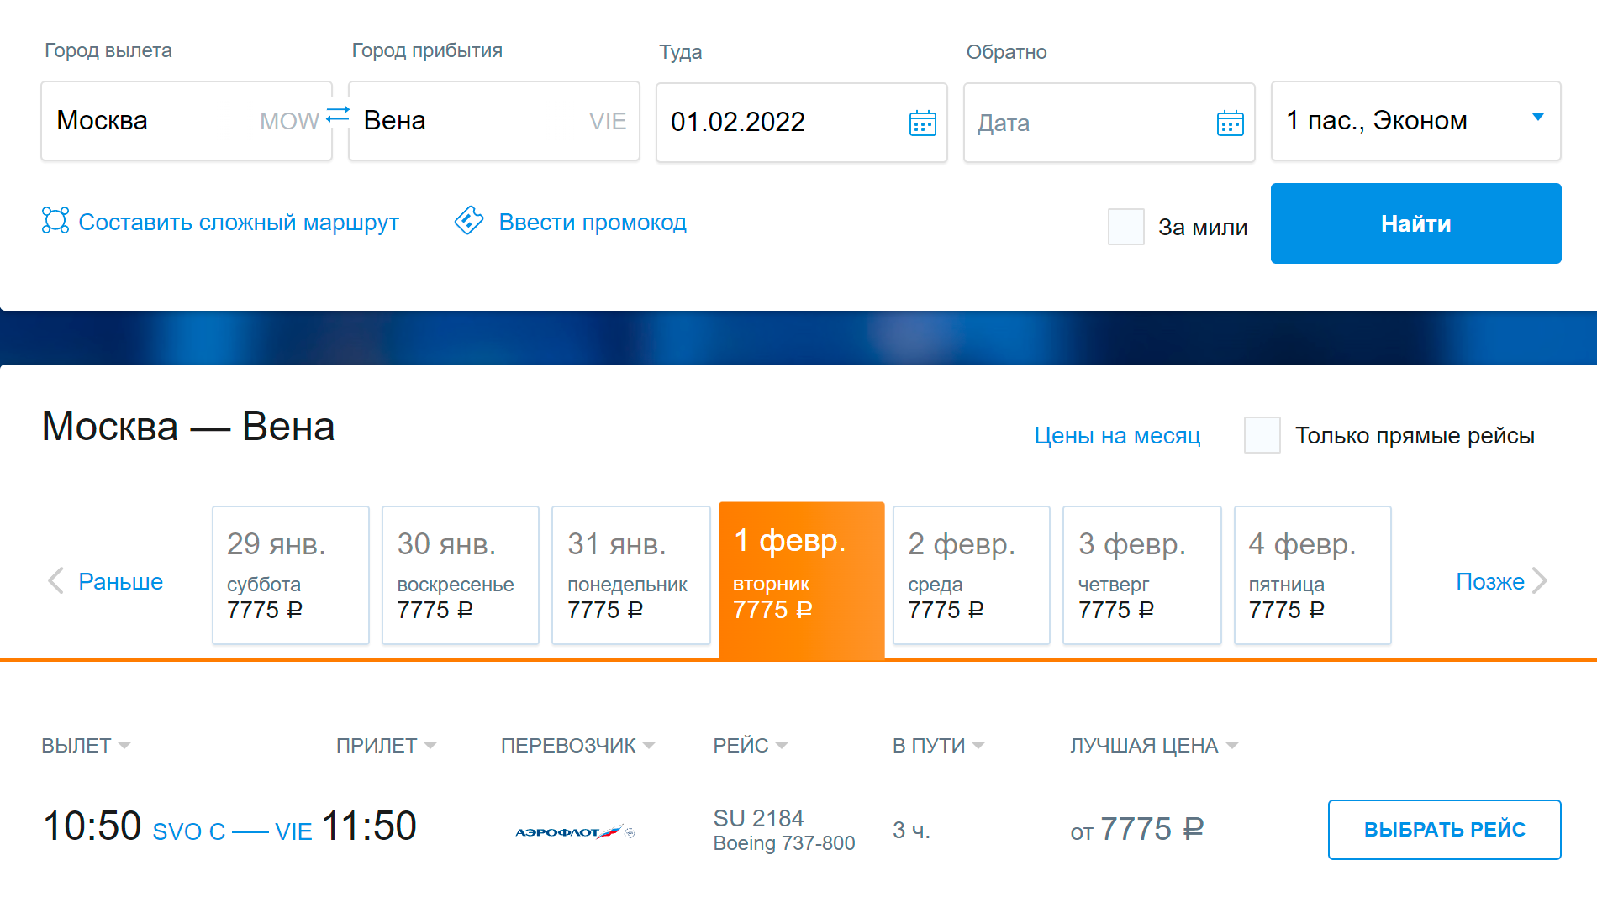Screen dimensions: 1597x897
Task: Click departure time 10:50
Action: [x=92, y=826]
